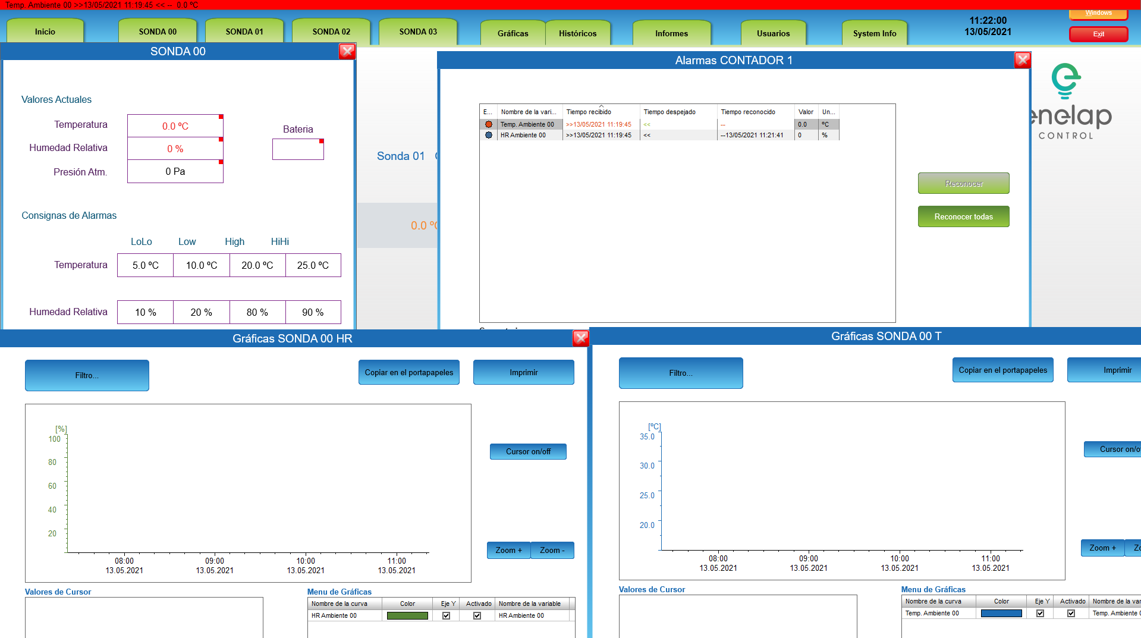Image resolution: width=1141 pixels, height=638 pixels.
Task: Click Zoom + in the HR graph
Action: pos(508,551)
